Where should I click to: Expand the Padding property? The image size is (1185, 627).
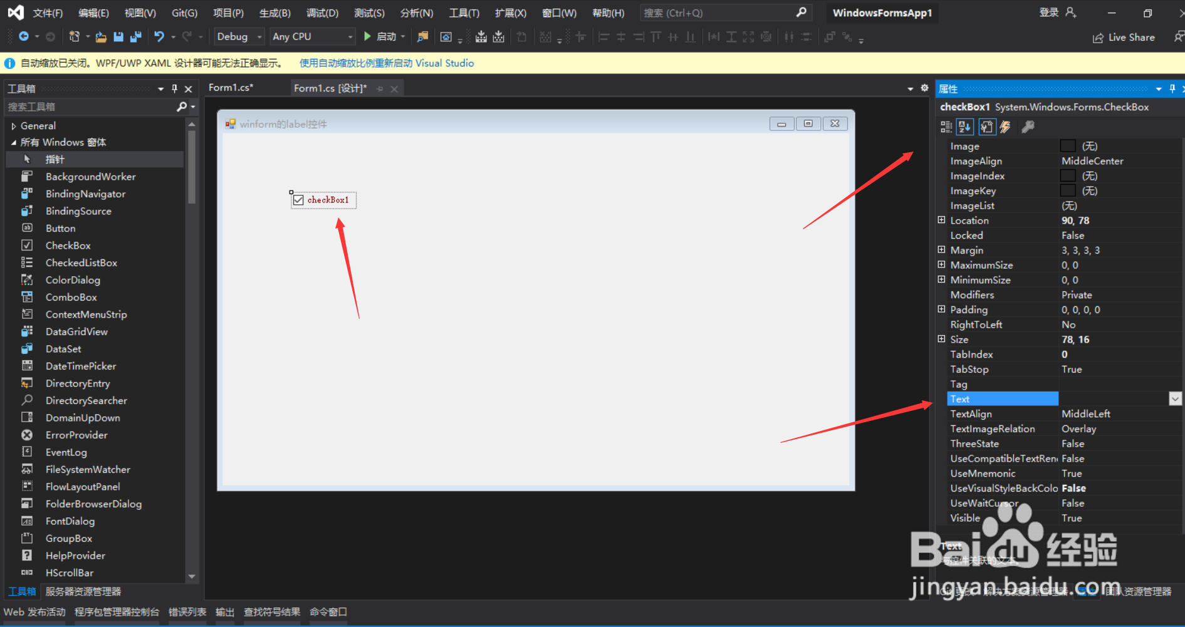coord(941,309)
